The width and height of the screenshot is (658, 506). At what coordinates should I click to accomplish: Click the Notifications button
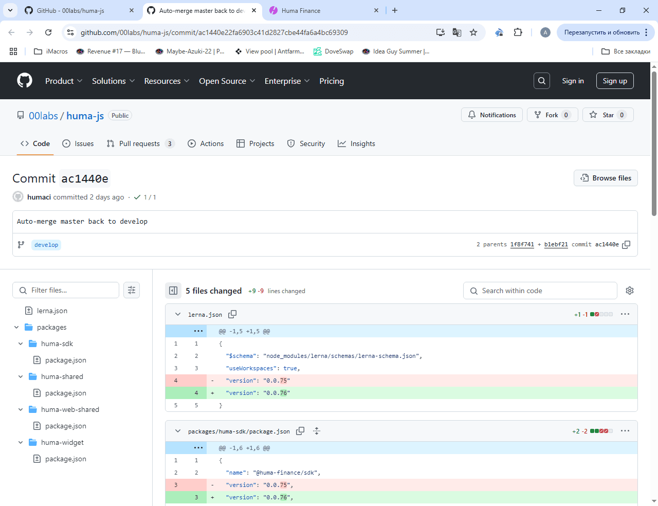pyautogui.click(x=492, y=115)
